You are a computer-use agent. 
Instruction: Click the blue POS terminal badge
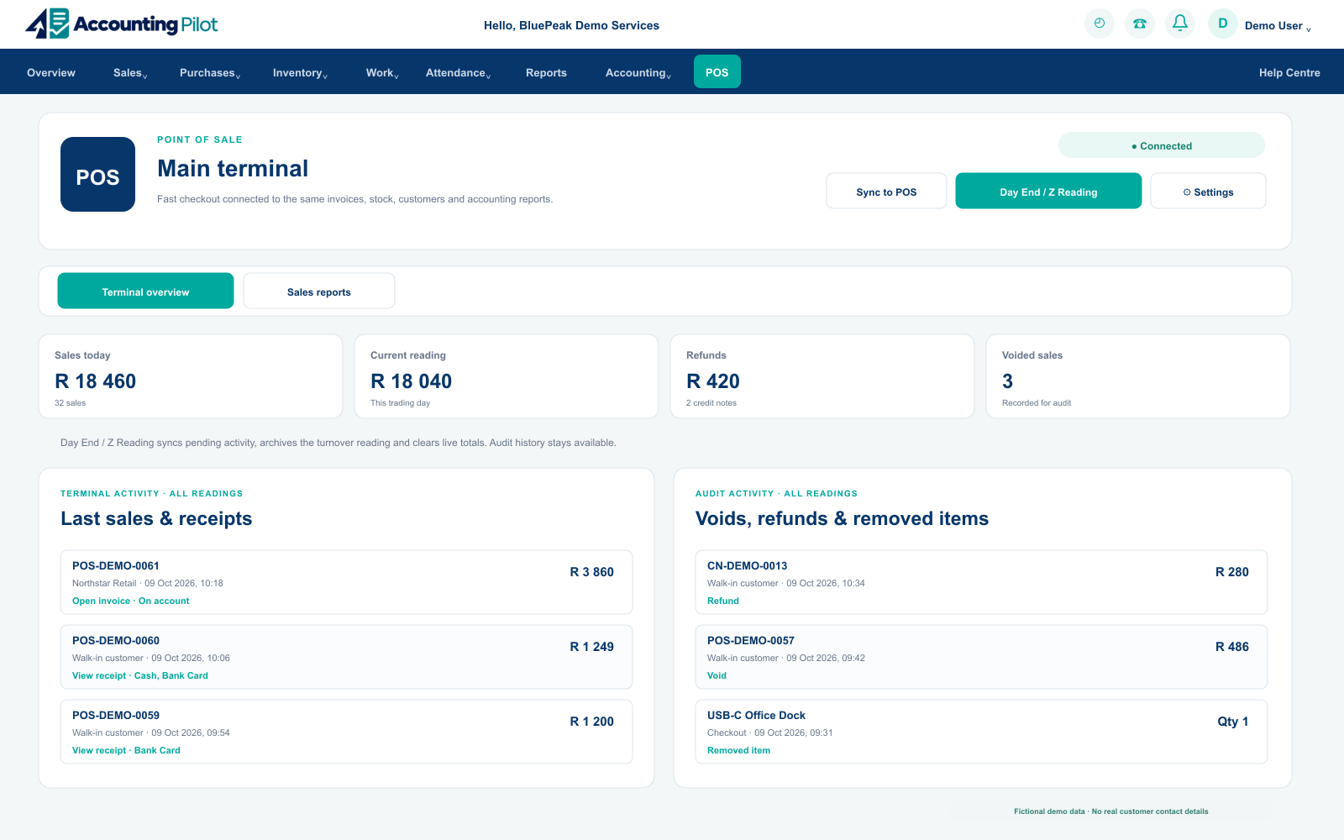tap(97, 174)
